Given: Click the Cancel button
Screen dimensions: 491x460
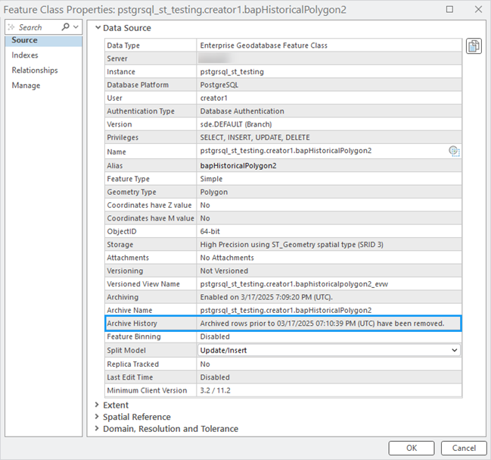Looking at the screenshot, I should (x=464, y=448).
